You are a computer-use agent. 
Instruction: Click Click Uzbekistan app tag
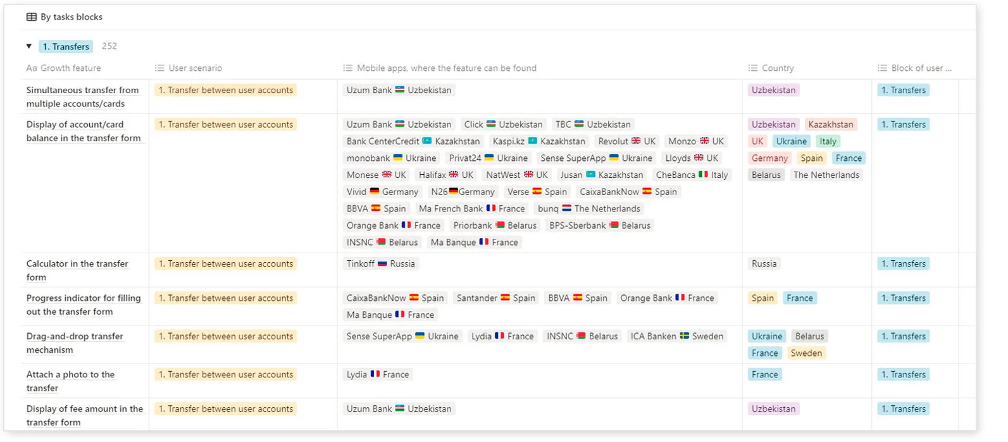(503, 124)
